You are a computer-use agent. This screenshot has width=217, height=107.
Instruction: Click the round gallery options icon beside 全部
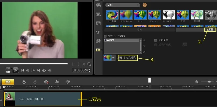click(x=145, y=5)
